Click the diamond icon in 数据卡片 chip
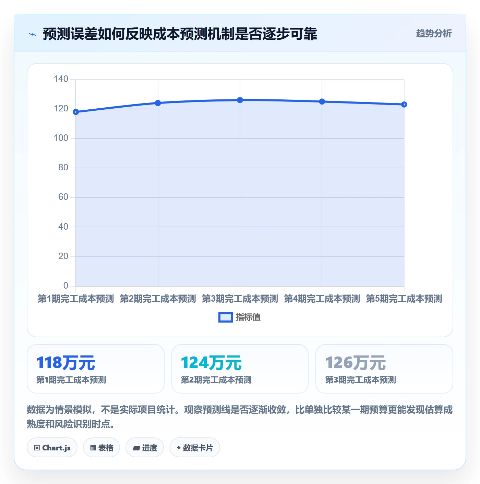The image size is (480, 484). pyautogui.click(x=179, y=448)
